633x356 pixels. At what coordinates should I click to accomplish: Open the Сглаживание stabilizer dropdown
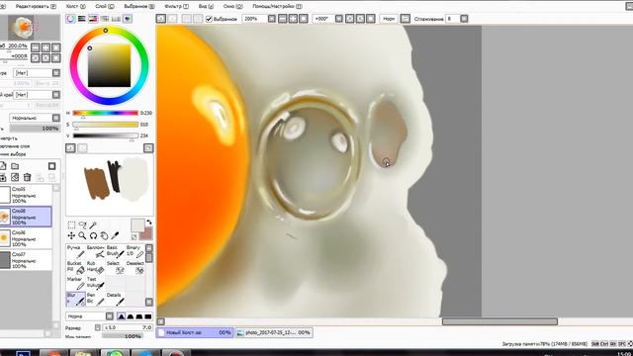(x=464, y=19)
